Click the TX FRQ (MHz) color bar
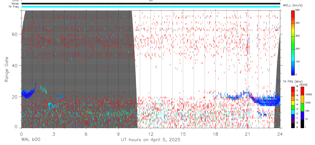Viewport: 315px width, 145px height. click(293, 107)
